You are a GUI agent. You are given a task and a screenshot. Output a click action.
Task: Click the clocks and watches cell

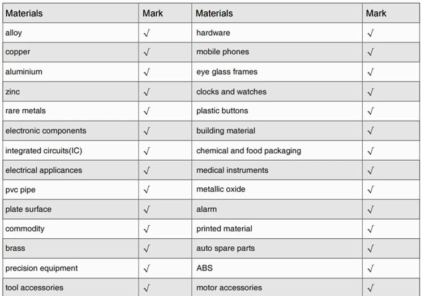(x=231, y=92)
